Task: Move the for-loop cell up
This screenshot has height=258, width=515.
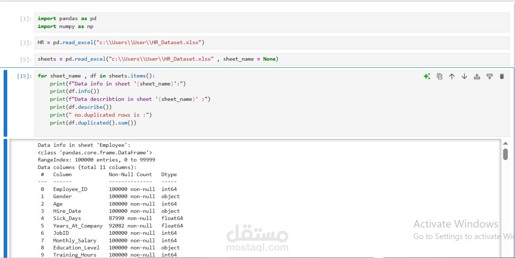Action: click(x=452, y=76)
